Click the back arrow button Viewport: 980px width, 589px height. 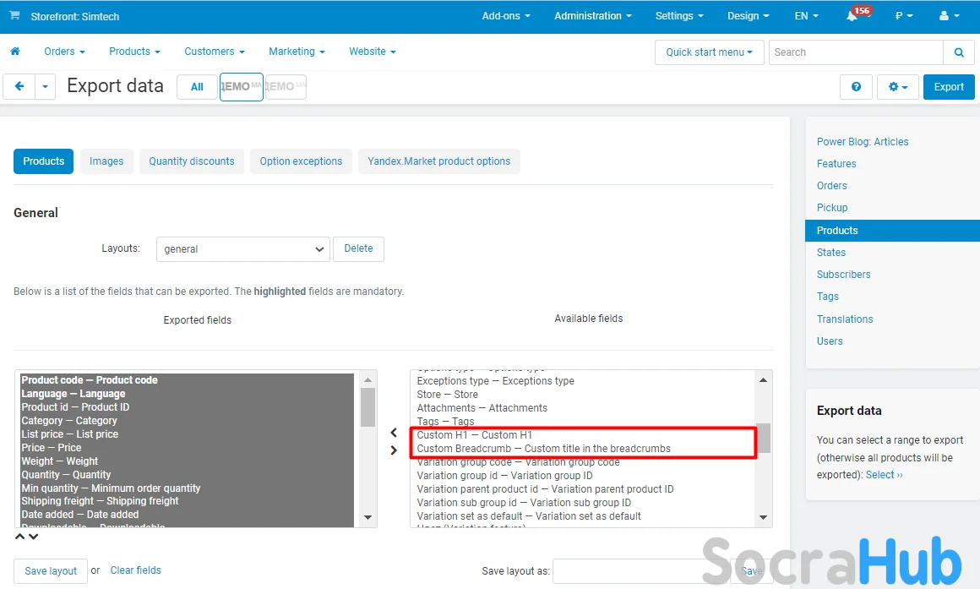click(19, 86)
